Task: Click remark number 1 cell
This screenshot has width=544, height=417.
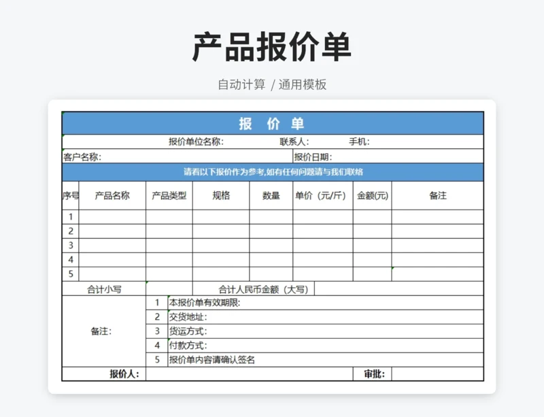Action: [x=157, y=303]
